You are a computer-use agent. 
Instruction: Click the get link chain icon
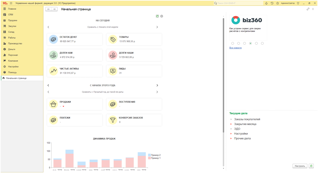click(308, 9)
